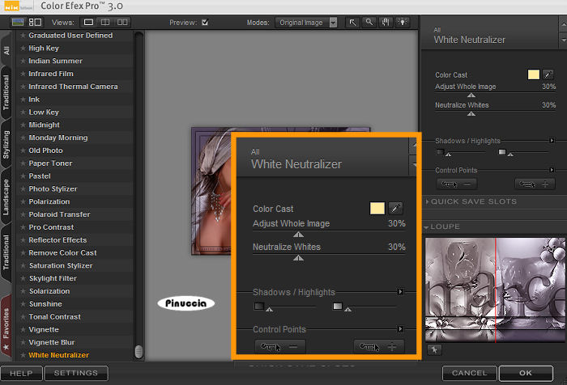Image resolution: width=567 pixels, height=385 pixels.
Task: Click the highlights protection icon in right panel
Action: [502, 152]
